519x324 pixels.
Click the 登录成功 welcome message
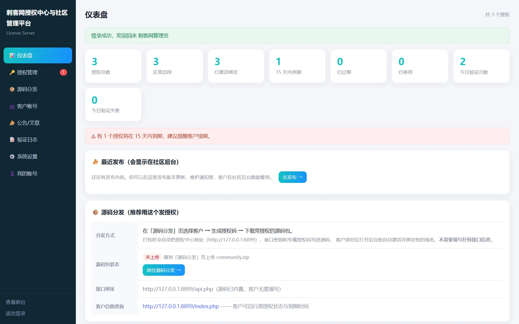[x=297, y=35]
